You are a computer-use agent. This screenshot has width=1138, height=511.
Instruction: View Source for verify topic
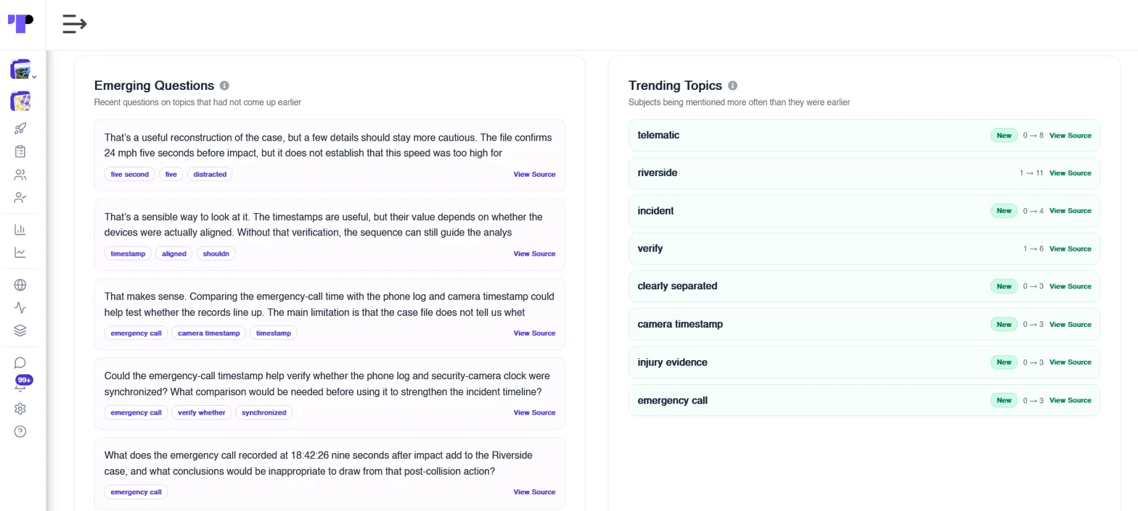[x=1070, y=249]
